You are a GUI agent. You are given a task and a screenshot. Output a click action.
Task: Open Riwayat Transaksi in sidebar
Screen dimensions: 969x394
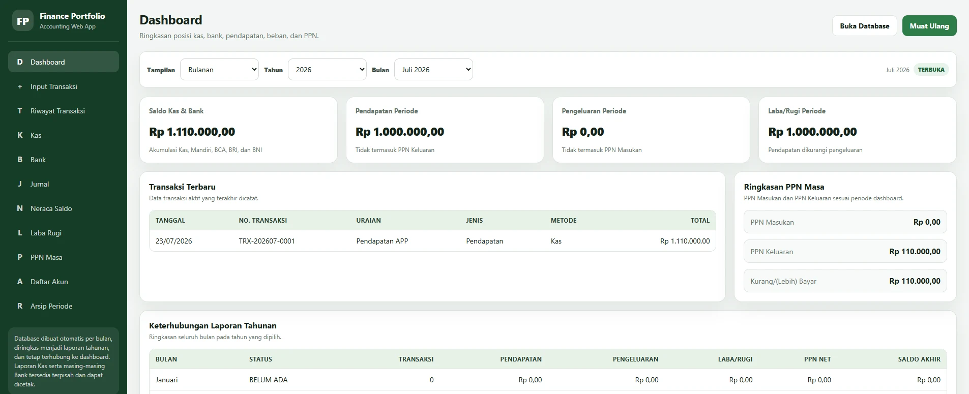[x=64, y=111]
